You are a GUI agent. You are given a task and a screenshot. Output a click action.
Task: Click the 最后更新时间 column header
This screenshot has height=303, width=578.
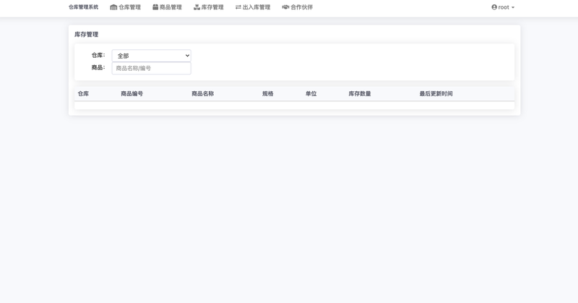click(x=436, y=94)
